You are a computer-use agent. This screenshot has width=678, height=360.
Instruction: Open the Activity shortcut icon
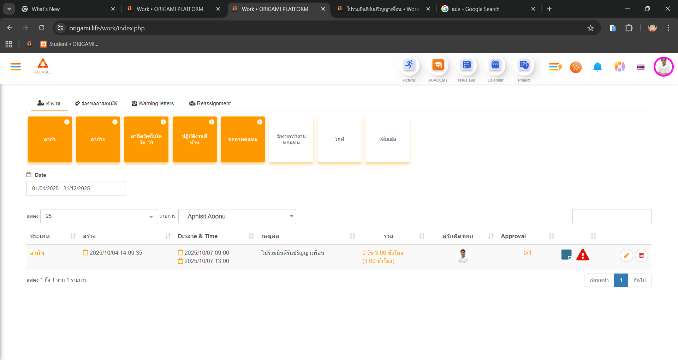tap(409, 66)
